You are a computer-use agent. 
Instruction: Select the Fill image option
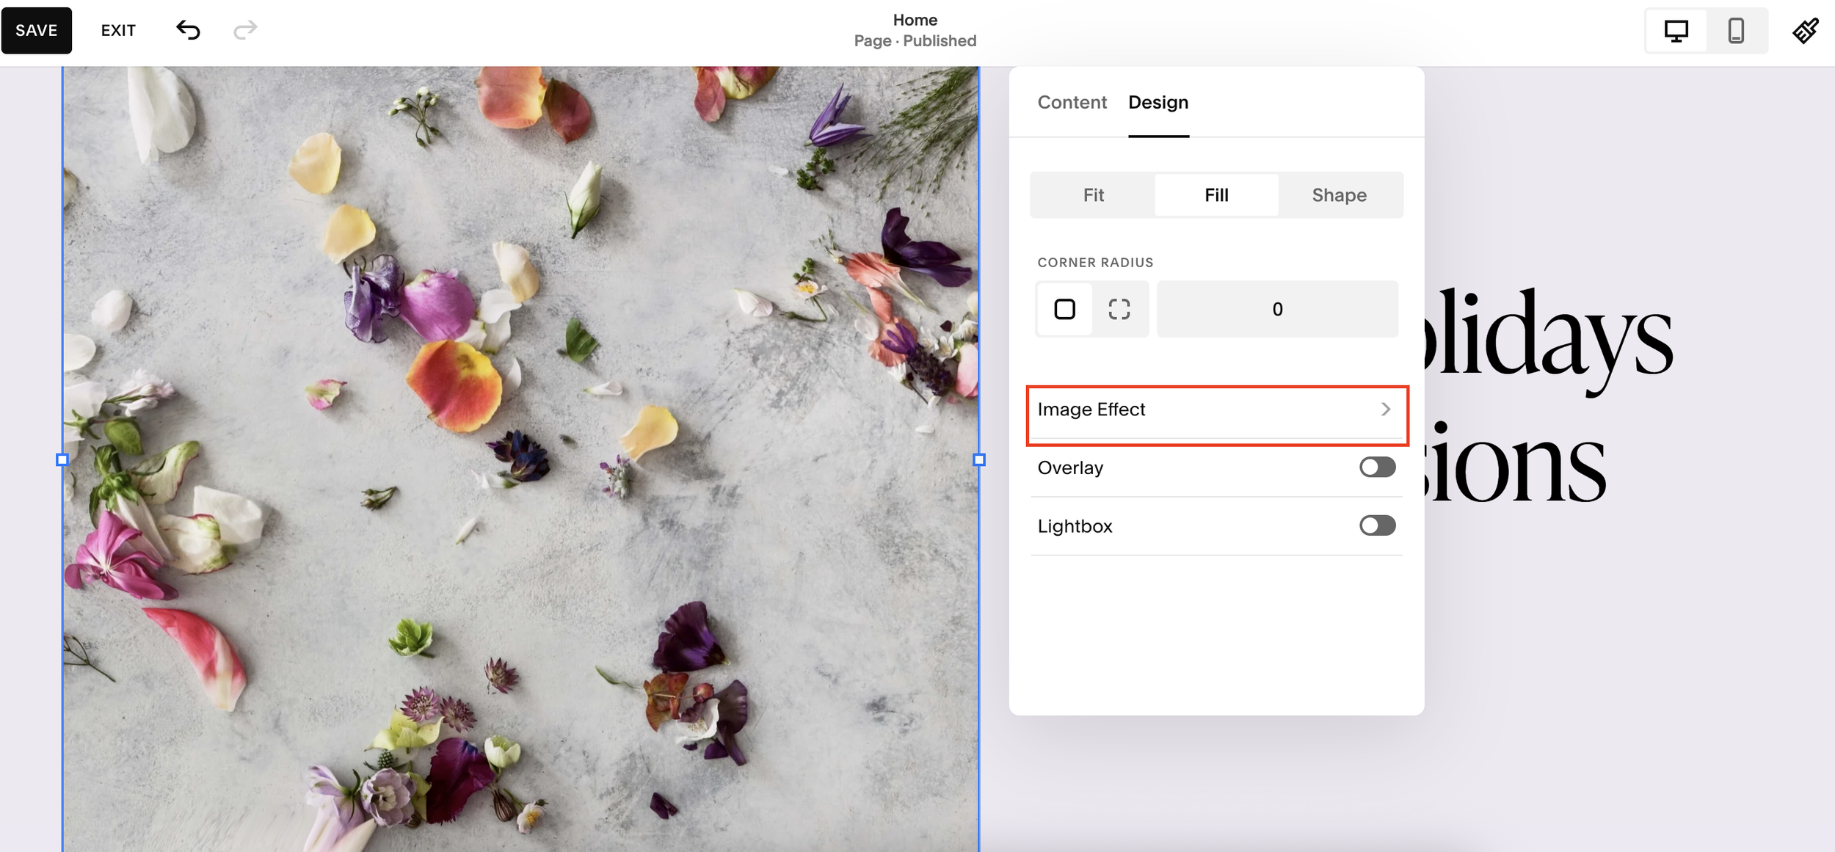click(x=1216, y=195)
